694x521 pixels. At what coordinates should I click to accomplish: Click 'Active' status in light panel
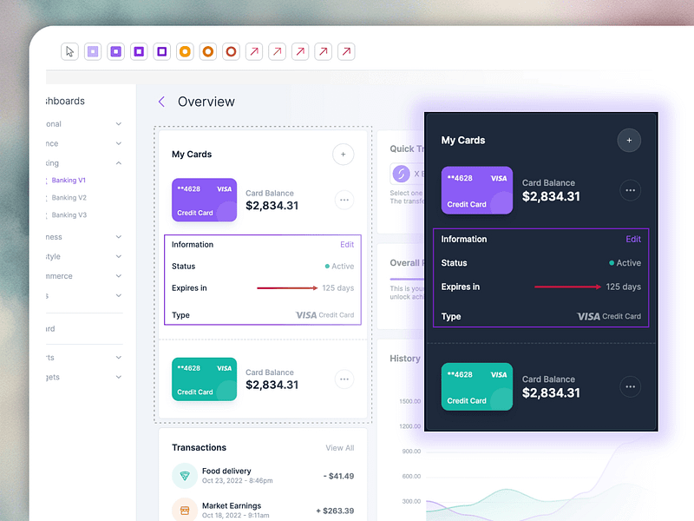coord(339,267)
